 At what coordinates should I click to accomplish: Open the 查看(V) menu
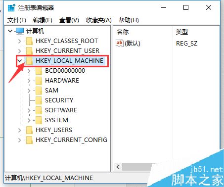click(69, 20)
